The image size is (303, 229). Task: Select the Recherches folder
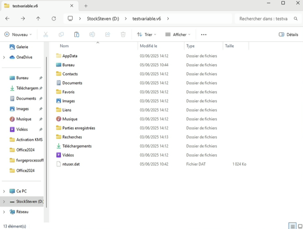(x=72, y=137)
